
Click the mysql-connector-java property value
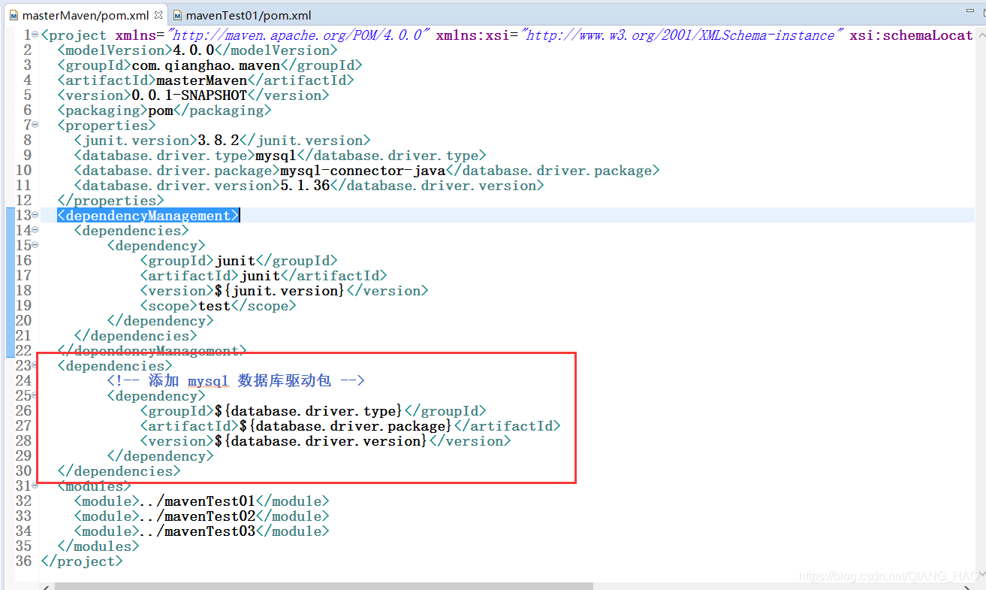point(363,171)
